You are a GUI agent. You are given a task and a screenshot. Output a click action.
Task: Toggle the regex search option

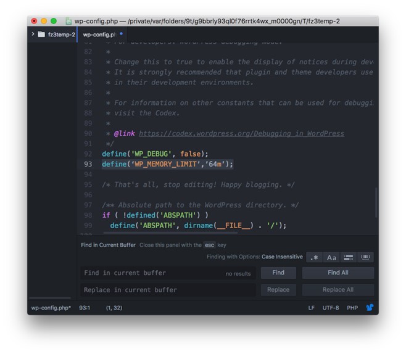[x=313, y=257]
